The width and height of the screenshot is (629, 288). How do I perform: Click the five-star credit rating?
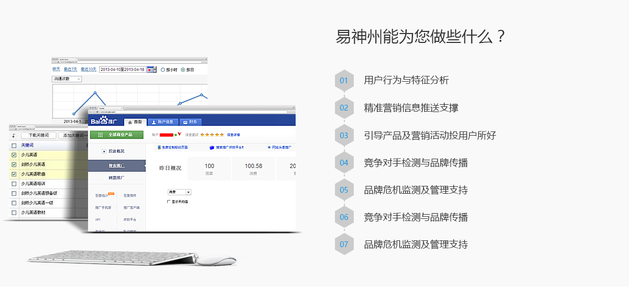click(212, 135)
